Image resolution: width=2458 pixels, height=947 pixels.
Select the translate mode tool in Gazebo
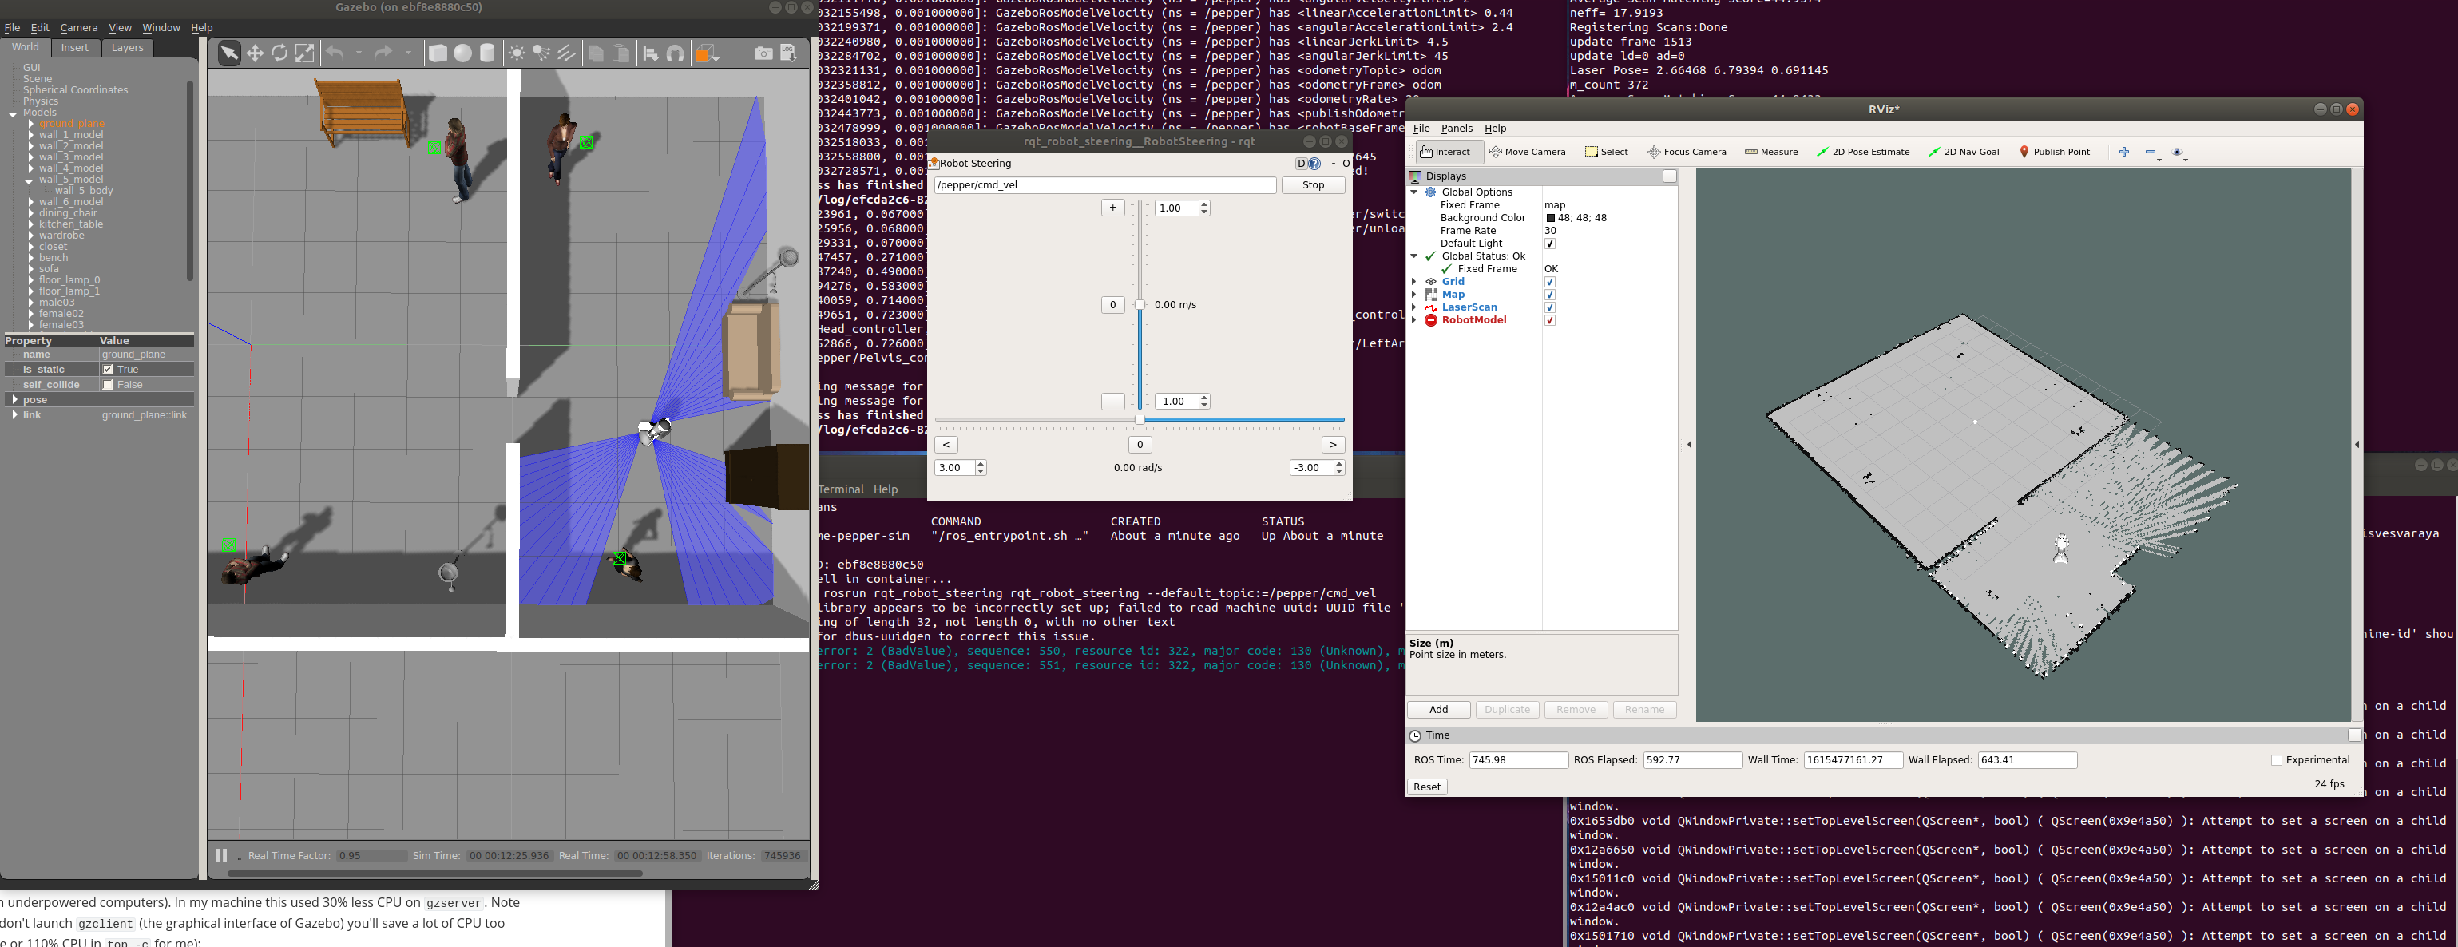coord(255,53)
